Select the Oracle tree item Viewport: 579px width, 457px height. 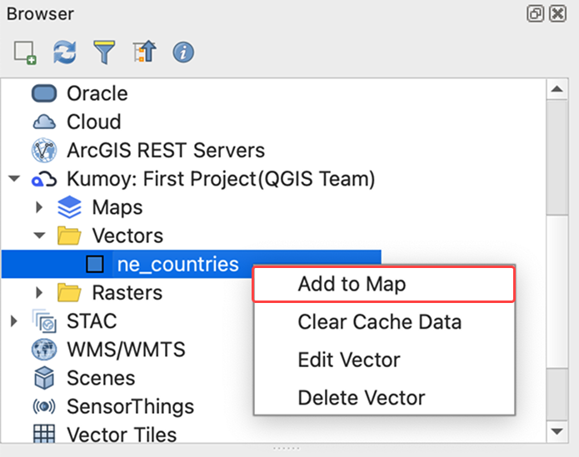click(x=97, y=93)
